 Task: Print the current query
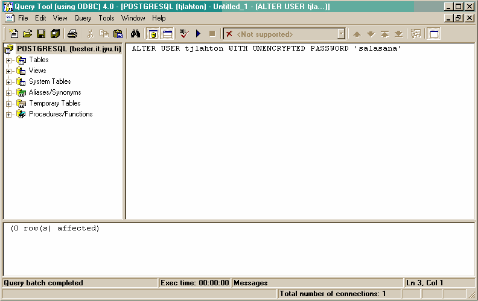(72, 34)
